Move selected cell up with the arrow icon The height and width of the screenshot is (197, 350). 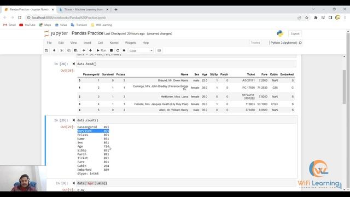coord(84,50)
